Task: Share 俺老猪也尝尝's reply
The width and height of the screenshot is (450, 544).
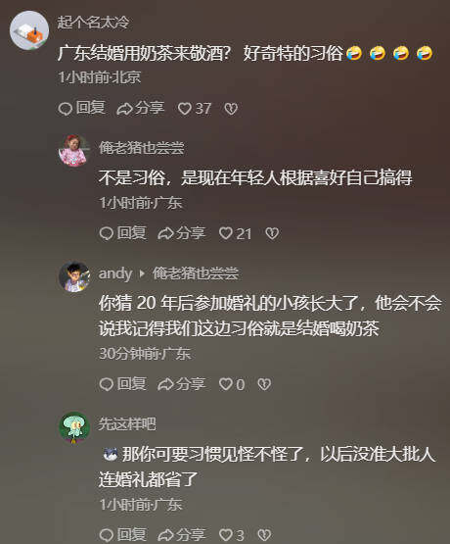Action: (x=181, y=233)
